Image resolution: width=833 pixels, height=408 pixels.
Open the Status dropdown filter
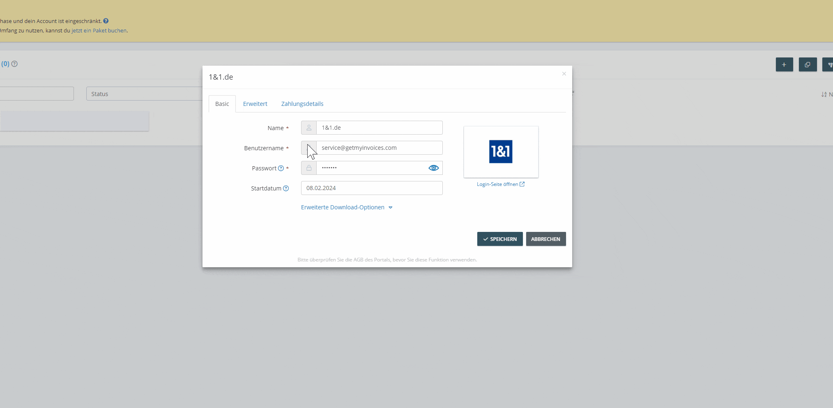[145, 94]
